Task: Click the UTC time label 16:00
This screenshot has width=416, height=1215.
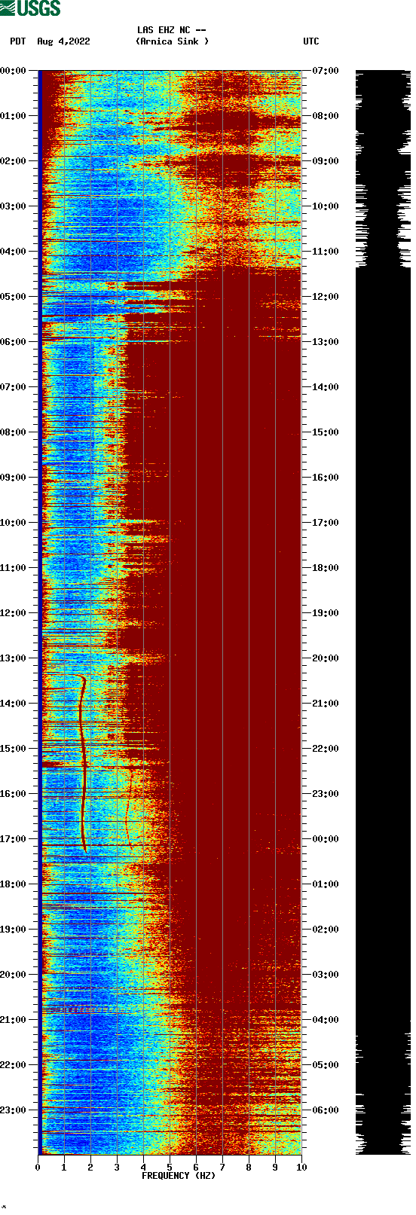Action: (x=326, y=477)
